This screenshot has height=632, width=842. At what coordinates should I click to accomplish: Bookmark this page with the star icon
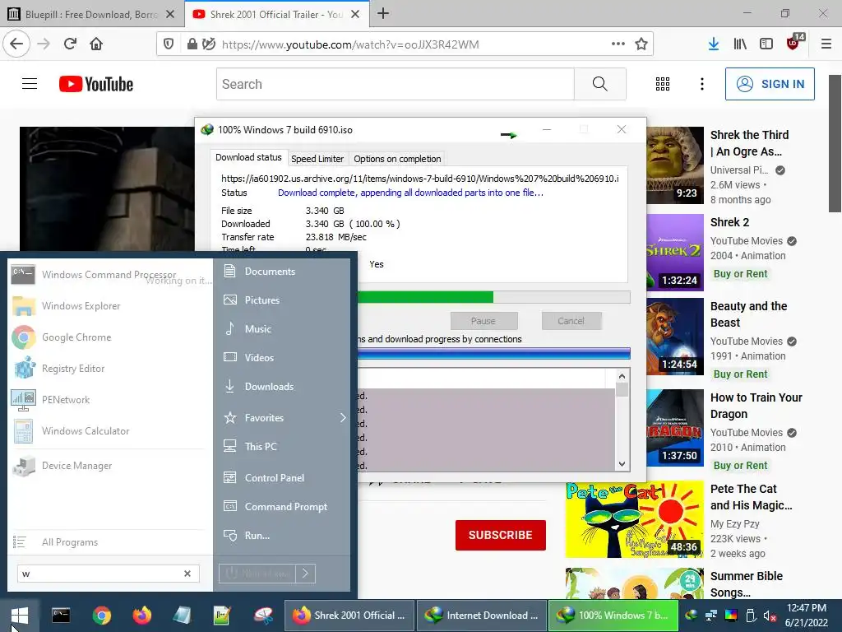[x=641, y=44]
